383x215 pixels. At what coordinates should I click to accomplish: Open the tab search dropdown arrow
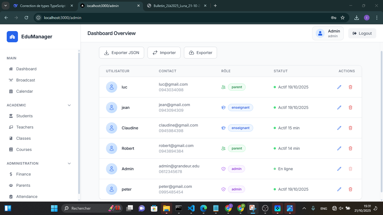(6, 6)
